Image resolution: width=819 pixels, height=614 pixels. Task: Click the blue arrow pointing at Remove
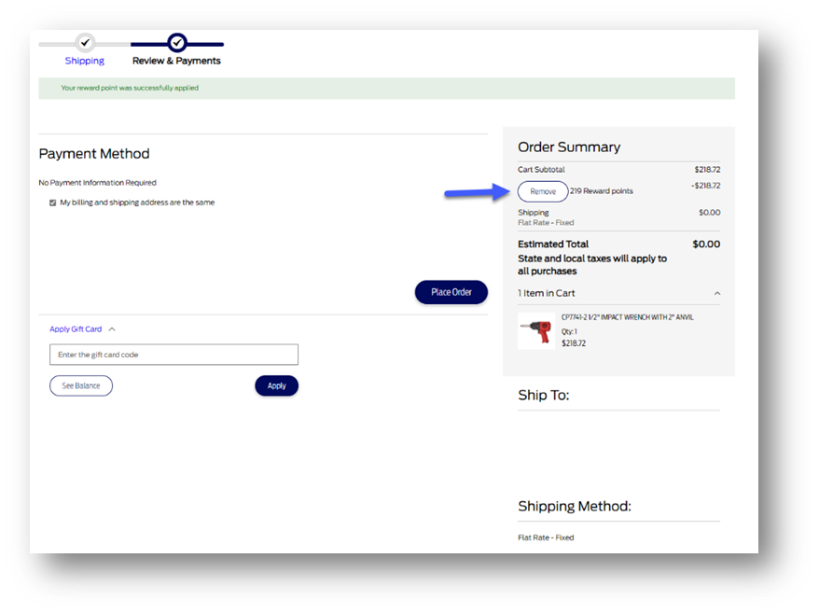click(477, 192)
